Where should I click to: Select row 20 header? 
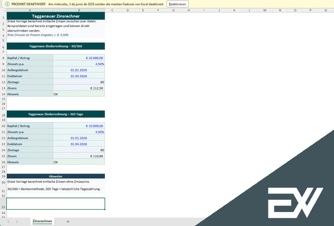3,126
